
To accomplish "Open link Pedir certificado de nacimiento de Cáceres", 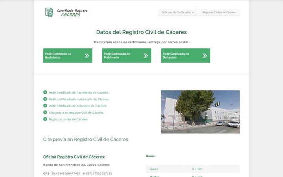I will 79,92.
